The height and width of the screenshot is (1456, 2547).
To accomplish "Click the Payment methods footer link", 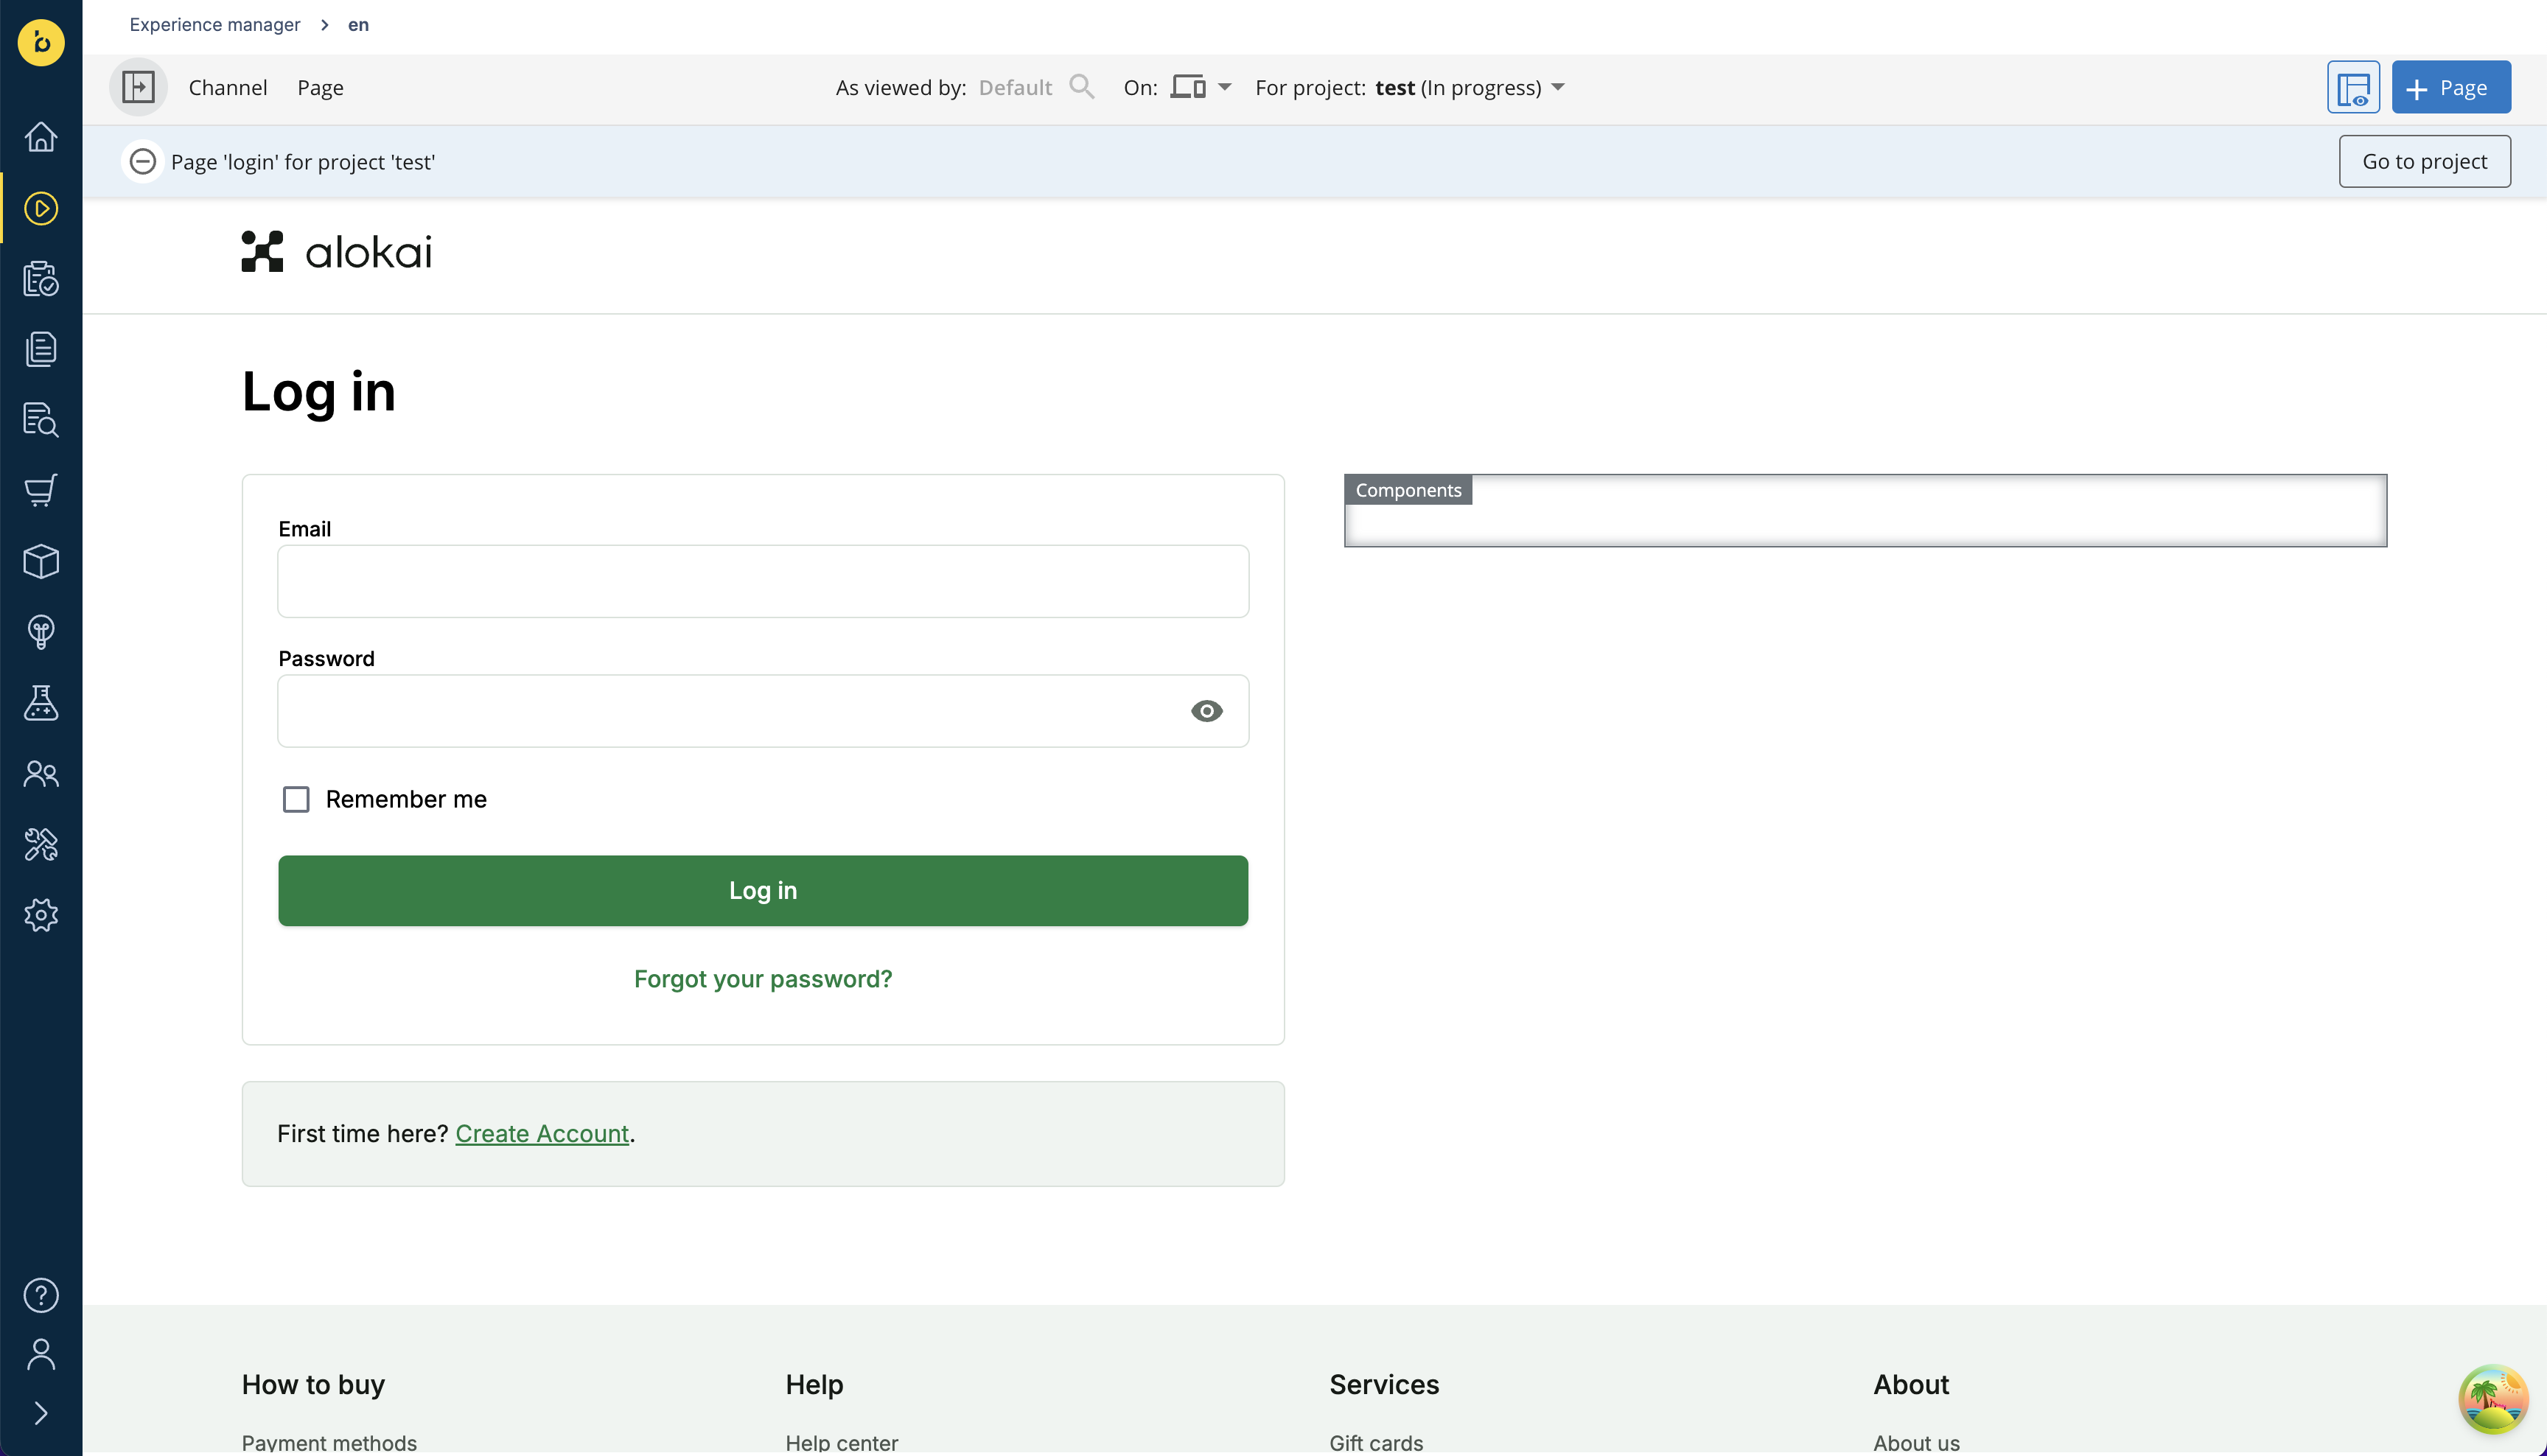I will tap(329, 1442).
